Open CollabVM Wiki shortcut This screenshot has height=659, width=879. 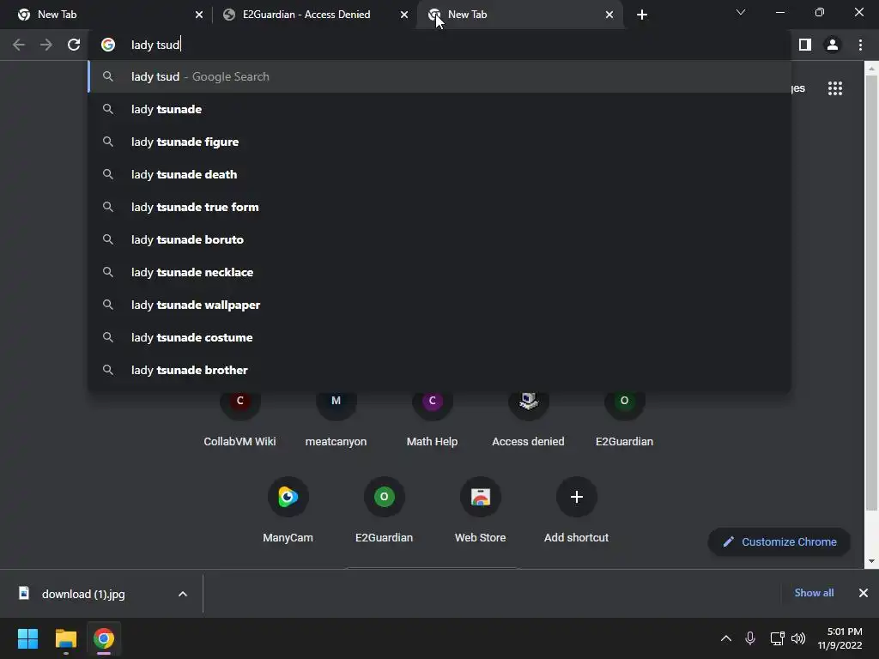tap(240, 418)
